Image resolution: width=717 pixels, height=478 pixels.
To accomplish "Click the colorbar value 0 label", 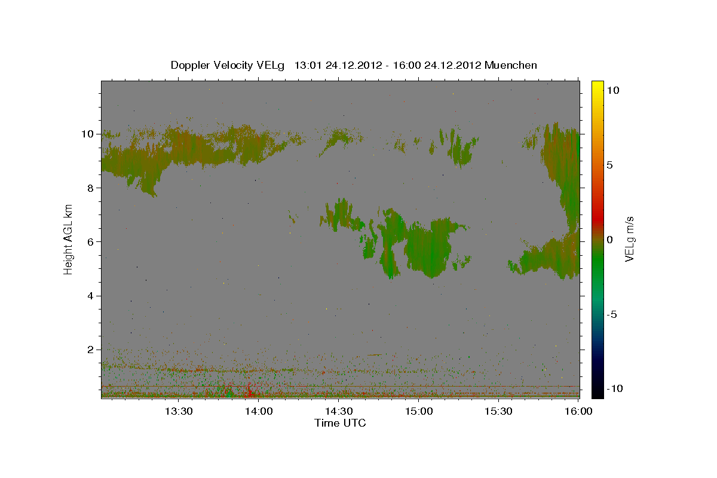I will [609, 240].
